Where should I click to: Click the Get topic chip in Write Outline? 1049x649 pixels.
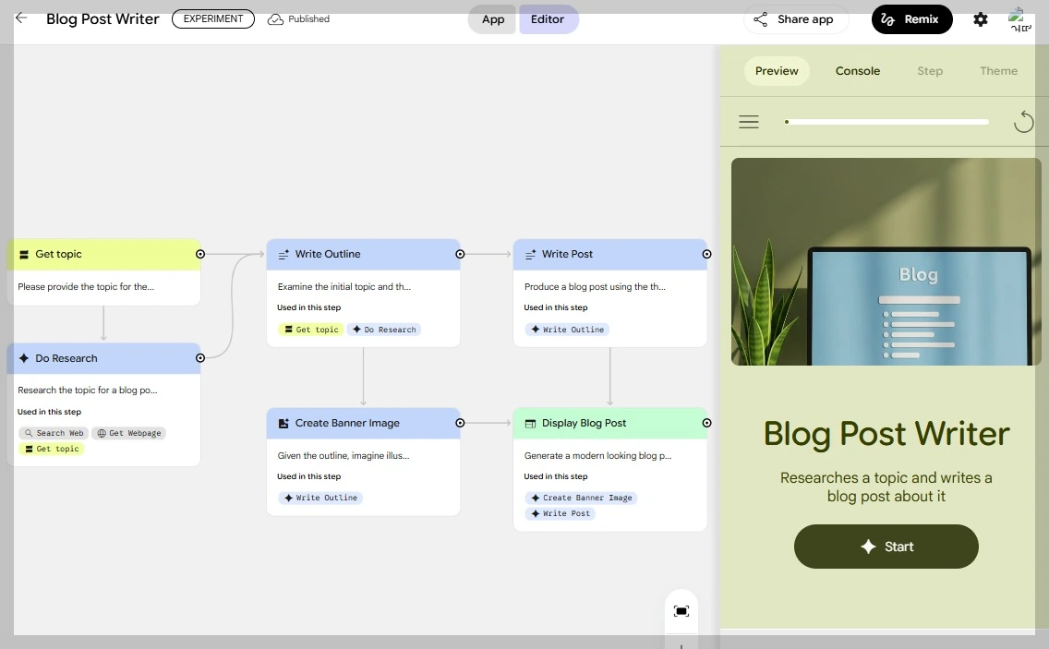311,330
